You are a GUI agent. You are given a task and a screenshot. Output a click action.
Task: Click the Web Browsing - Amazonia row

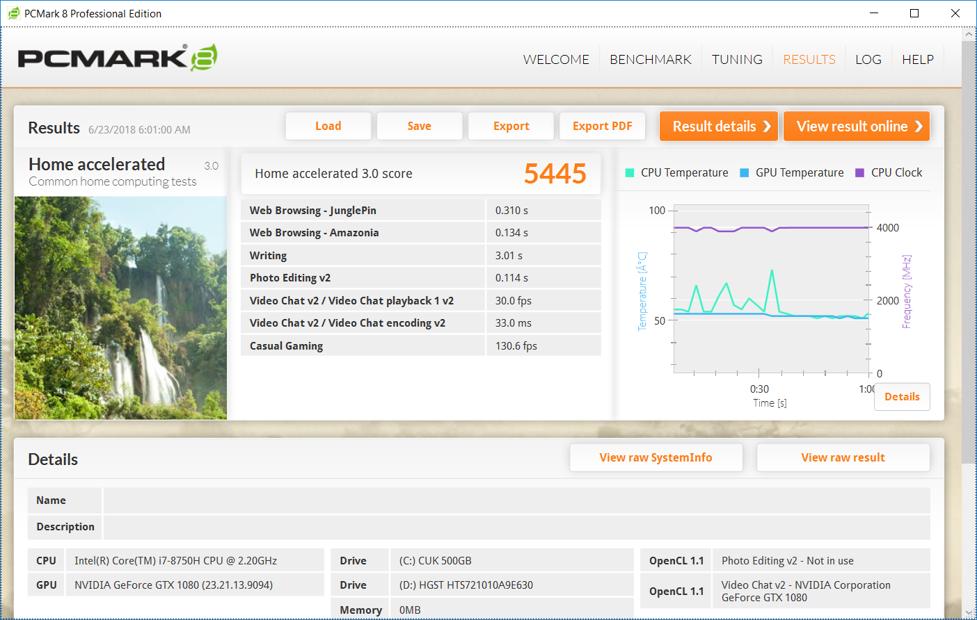(x=421, y=233)
